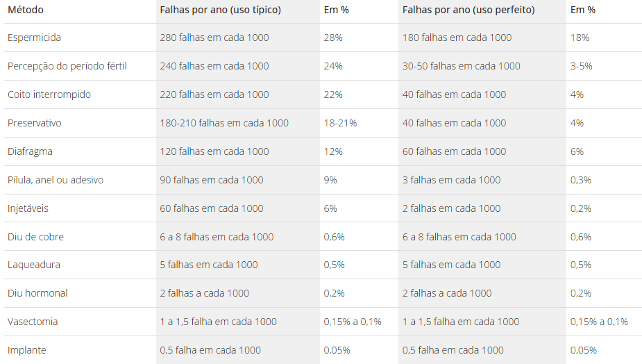
Task: Select the Injetáveis row label
Action: [28, 208]
